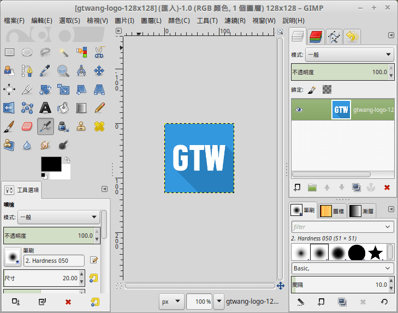Screen dimensions: 398x313
Task: Select the Scissors Select tool
Action: point(99,52)
